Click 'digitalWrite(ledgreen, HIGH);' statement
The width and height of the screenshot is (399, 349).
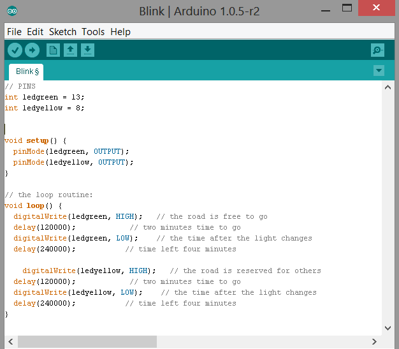[78, 216]
